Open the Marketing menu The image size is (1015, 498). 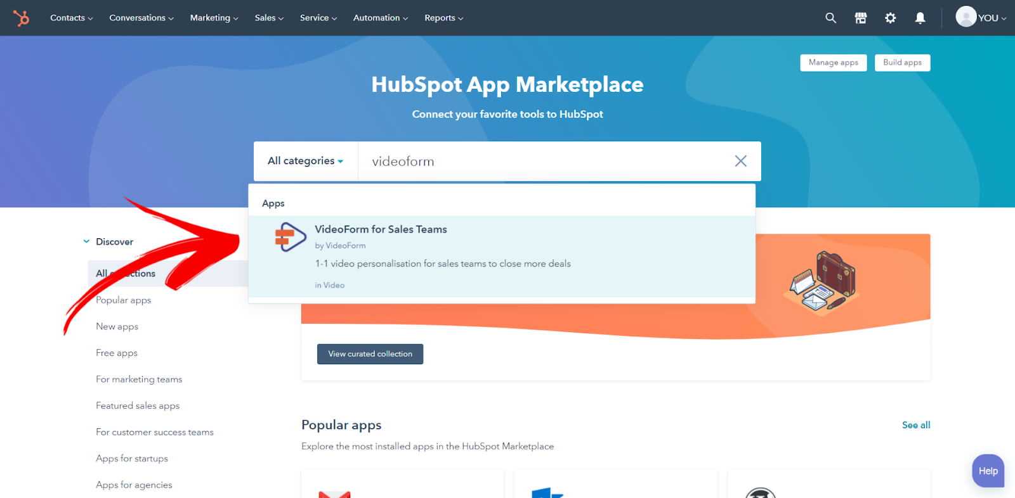[x=214, y=18]
